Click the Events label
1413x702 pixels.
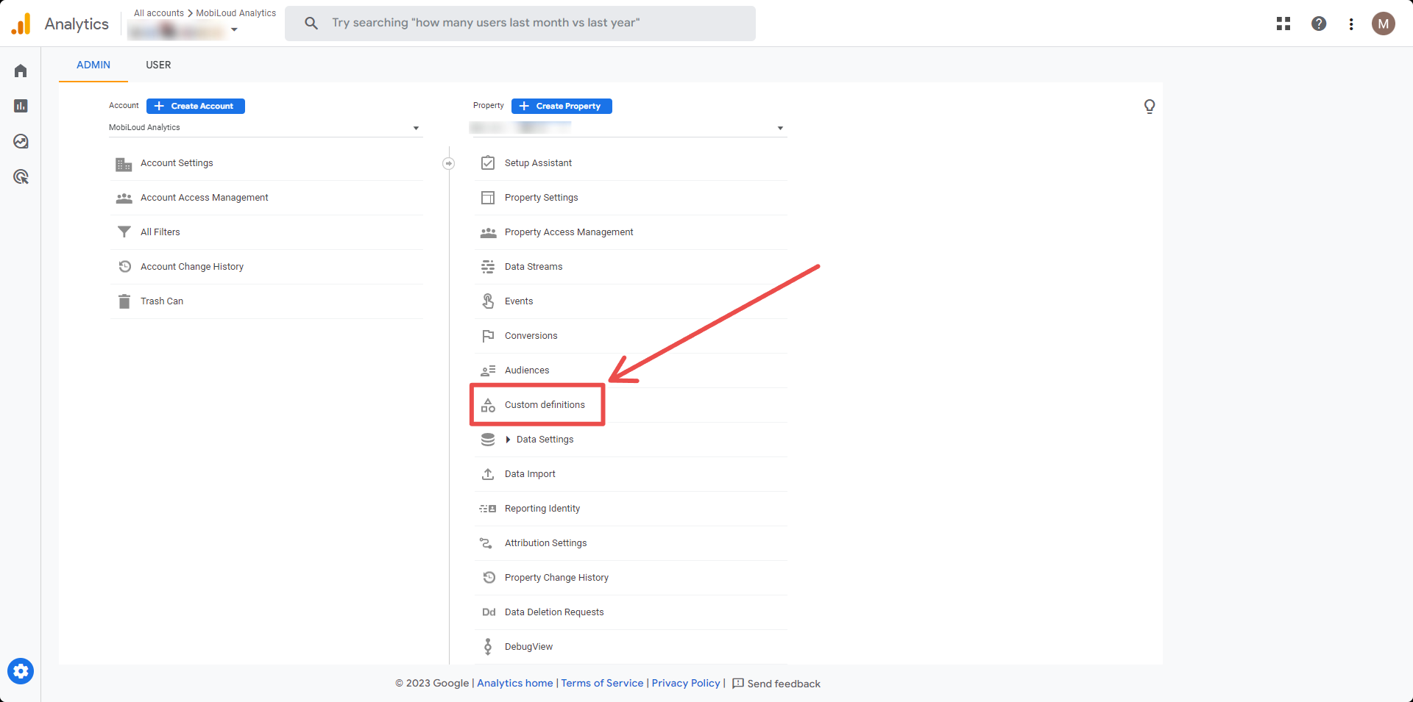pos(519,301)
